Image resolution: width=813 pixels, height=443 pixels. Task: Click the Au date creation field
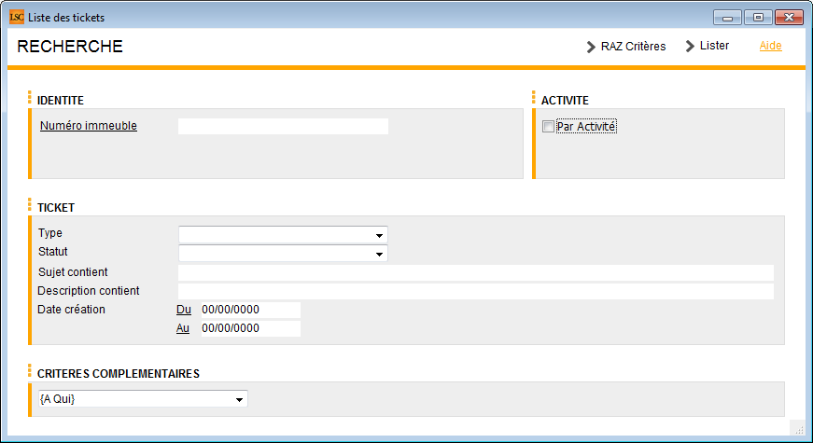point(250,328)
